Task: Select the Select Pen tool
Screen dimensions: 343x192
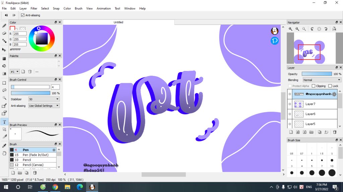Action: click(4, 106)
